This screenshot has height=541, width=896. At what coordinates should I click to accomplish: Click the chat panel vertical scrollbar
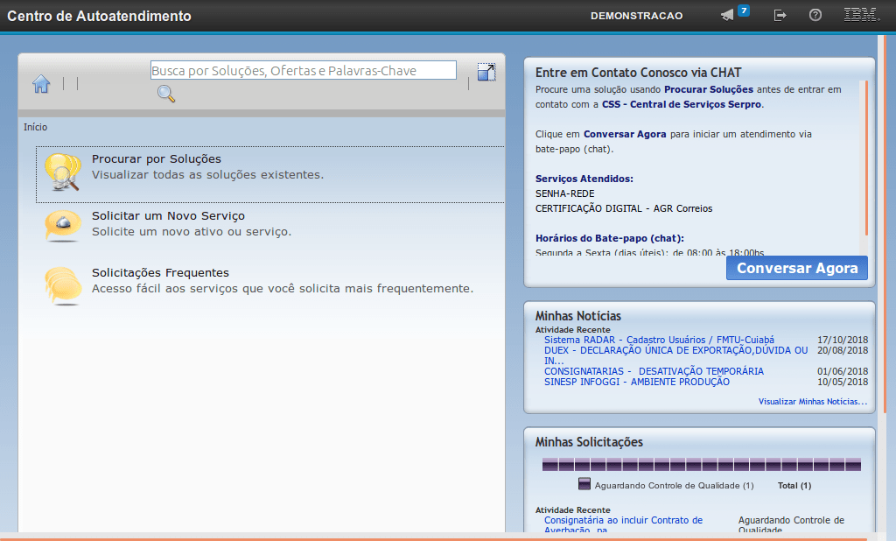[x=866, y=158]
